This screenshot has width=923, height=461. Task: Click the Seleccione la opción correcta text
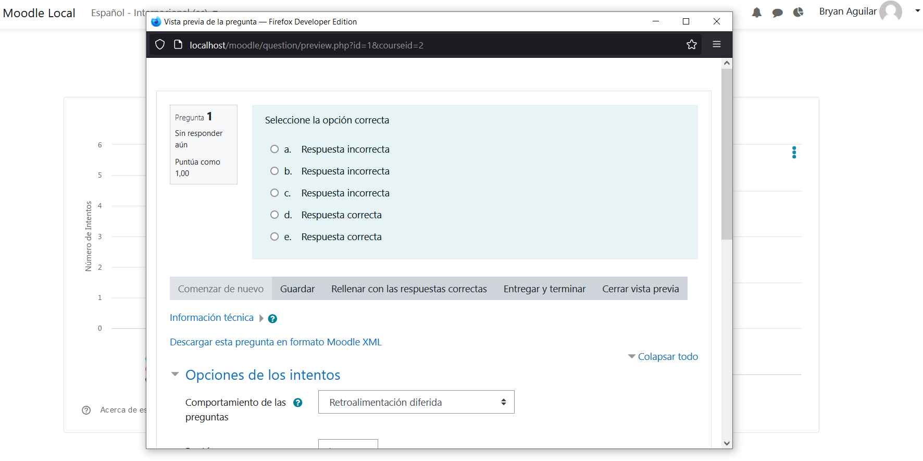click(327, 120)
